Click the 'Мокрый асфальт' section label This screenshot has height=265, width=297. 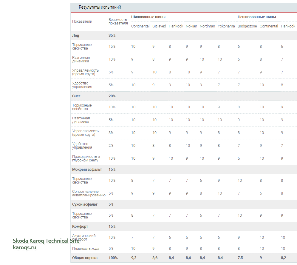tap(87, 170)
